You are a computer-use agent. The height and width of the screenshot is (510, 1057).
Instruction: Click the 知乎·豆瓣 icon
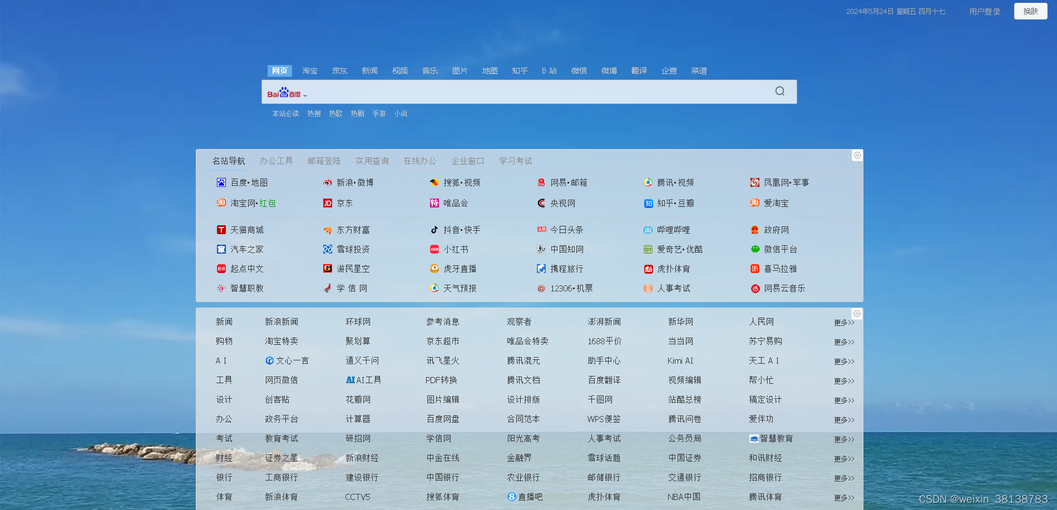pos(648,204)
